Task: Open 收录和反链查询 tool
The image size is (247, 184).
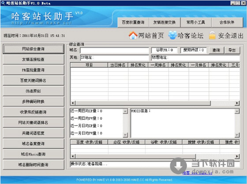Action: pyautogui.click(x=34, y=112)
